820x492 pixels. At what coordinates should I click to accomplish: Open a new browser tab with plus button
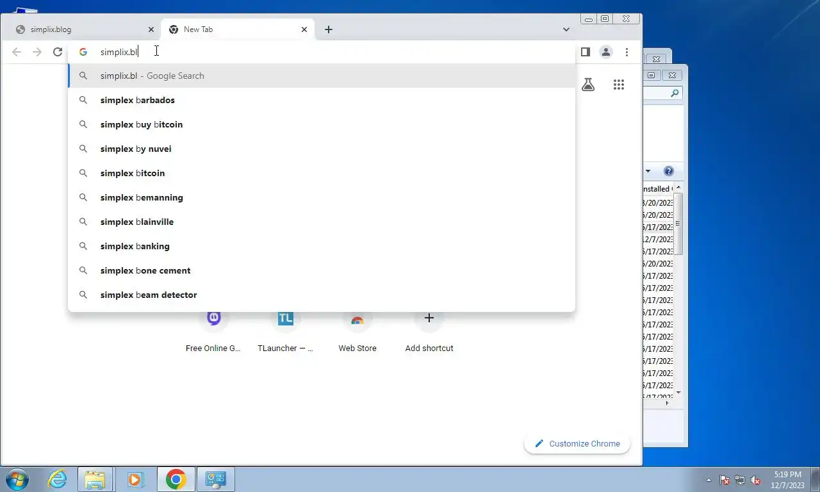point(329,29)
